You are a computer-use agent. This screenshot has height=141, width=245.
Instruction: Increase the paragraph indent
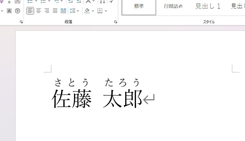tap(79, 1)
